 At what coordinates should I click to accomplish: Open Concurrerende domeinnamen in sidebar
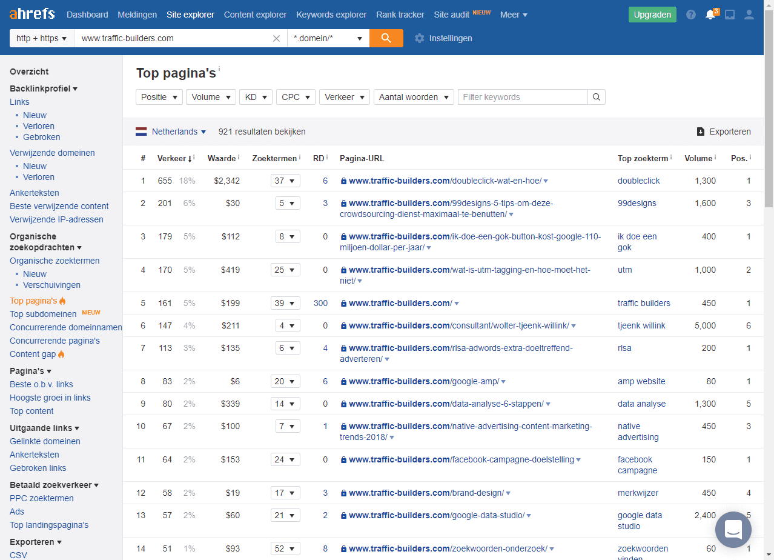pyautogui.click(x=66, y=327)
